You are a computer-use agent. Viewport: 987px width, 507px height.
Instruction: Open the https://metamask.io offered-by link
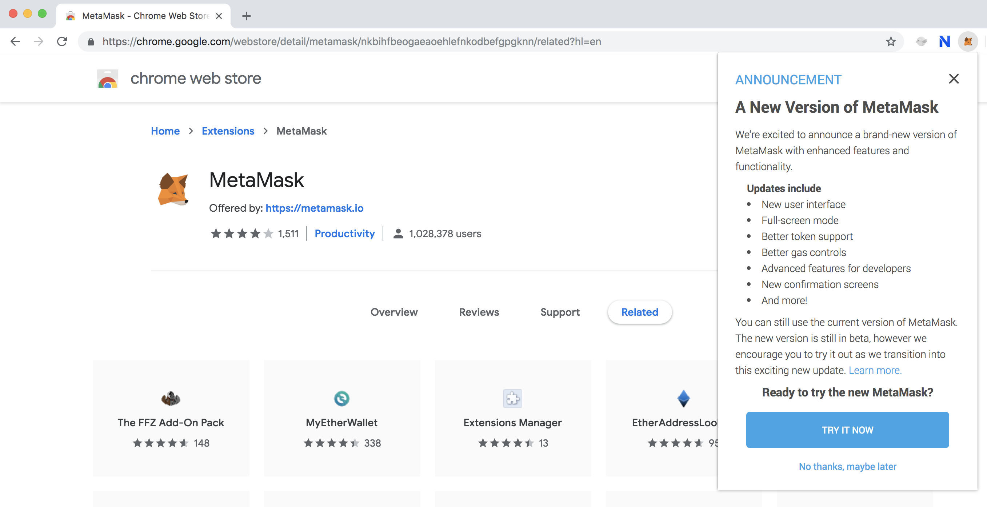pos(314,208)
